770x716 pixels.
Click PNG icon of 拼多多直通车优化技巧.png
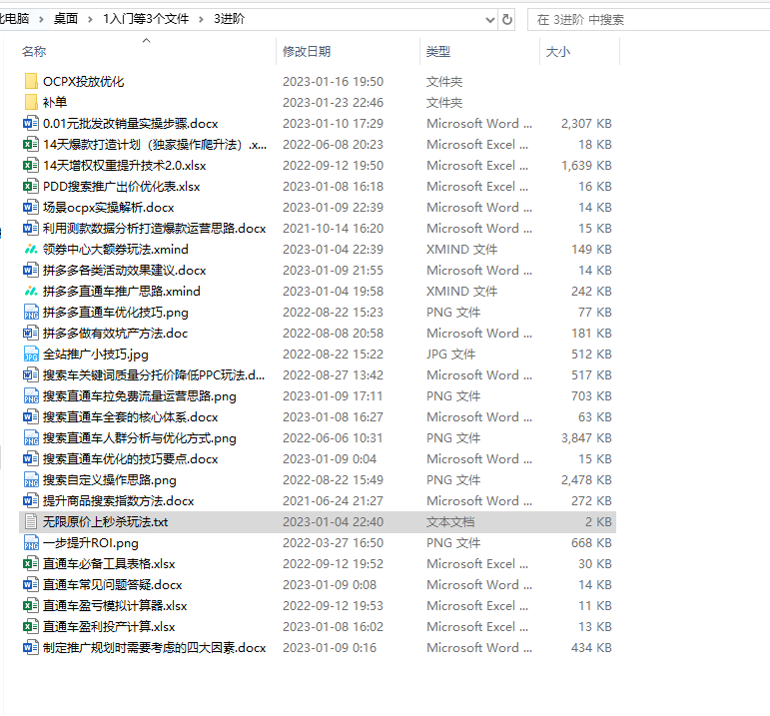(x=31, y=313)
